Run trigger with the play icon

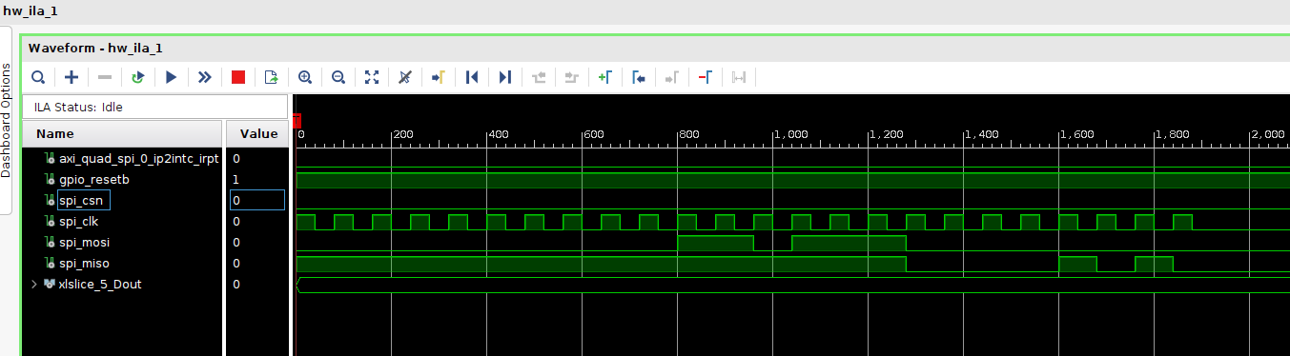pos(172,77)
